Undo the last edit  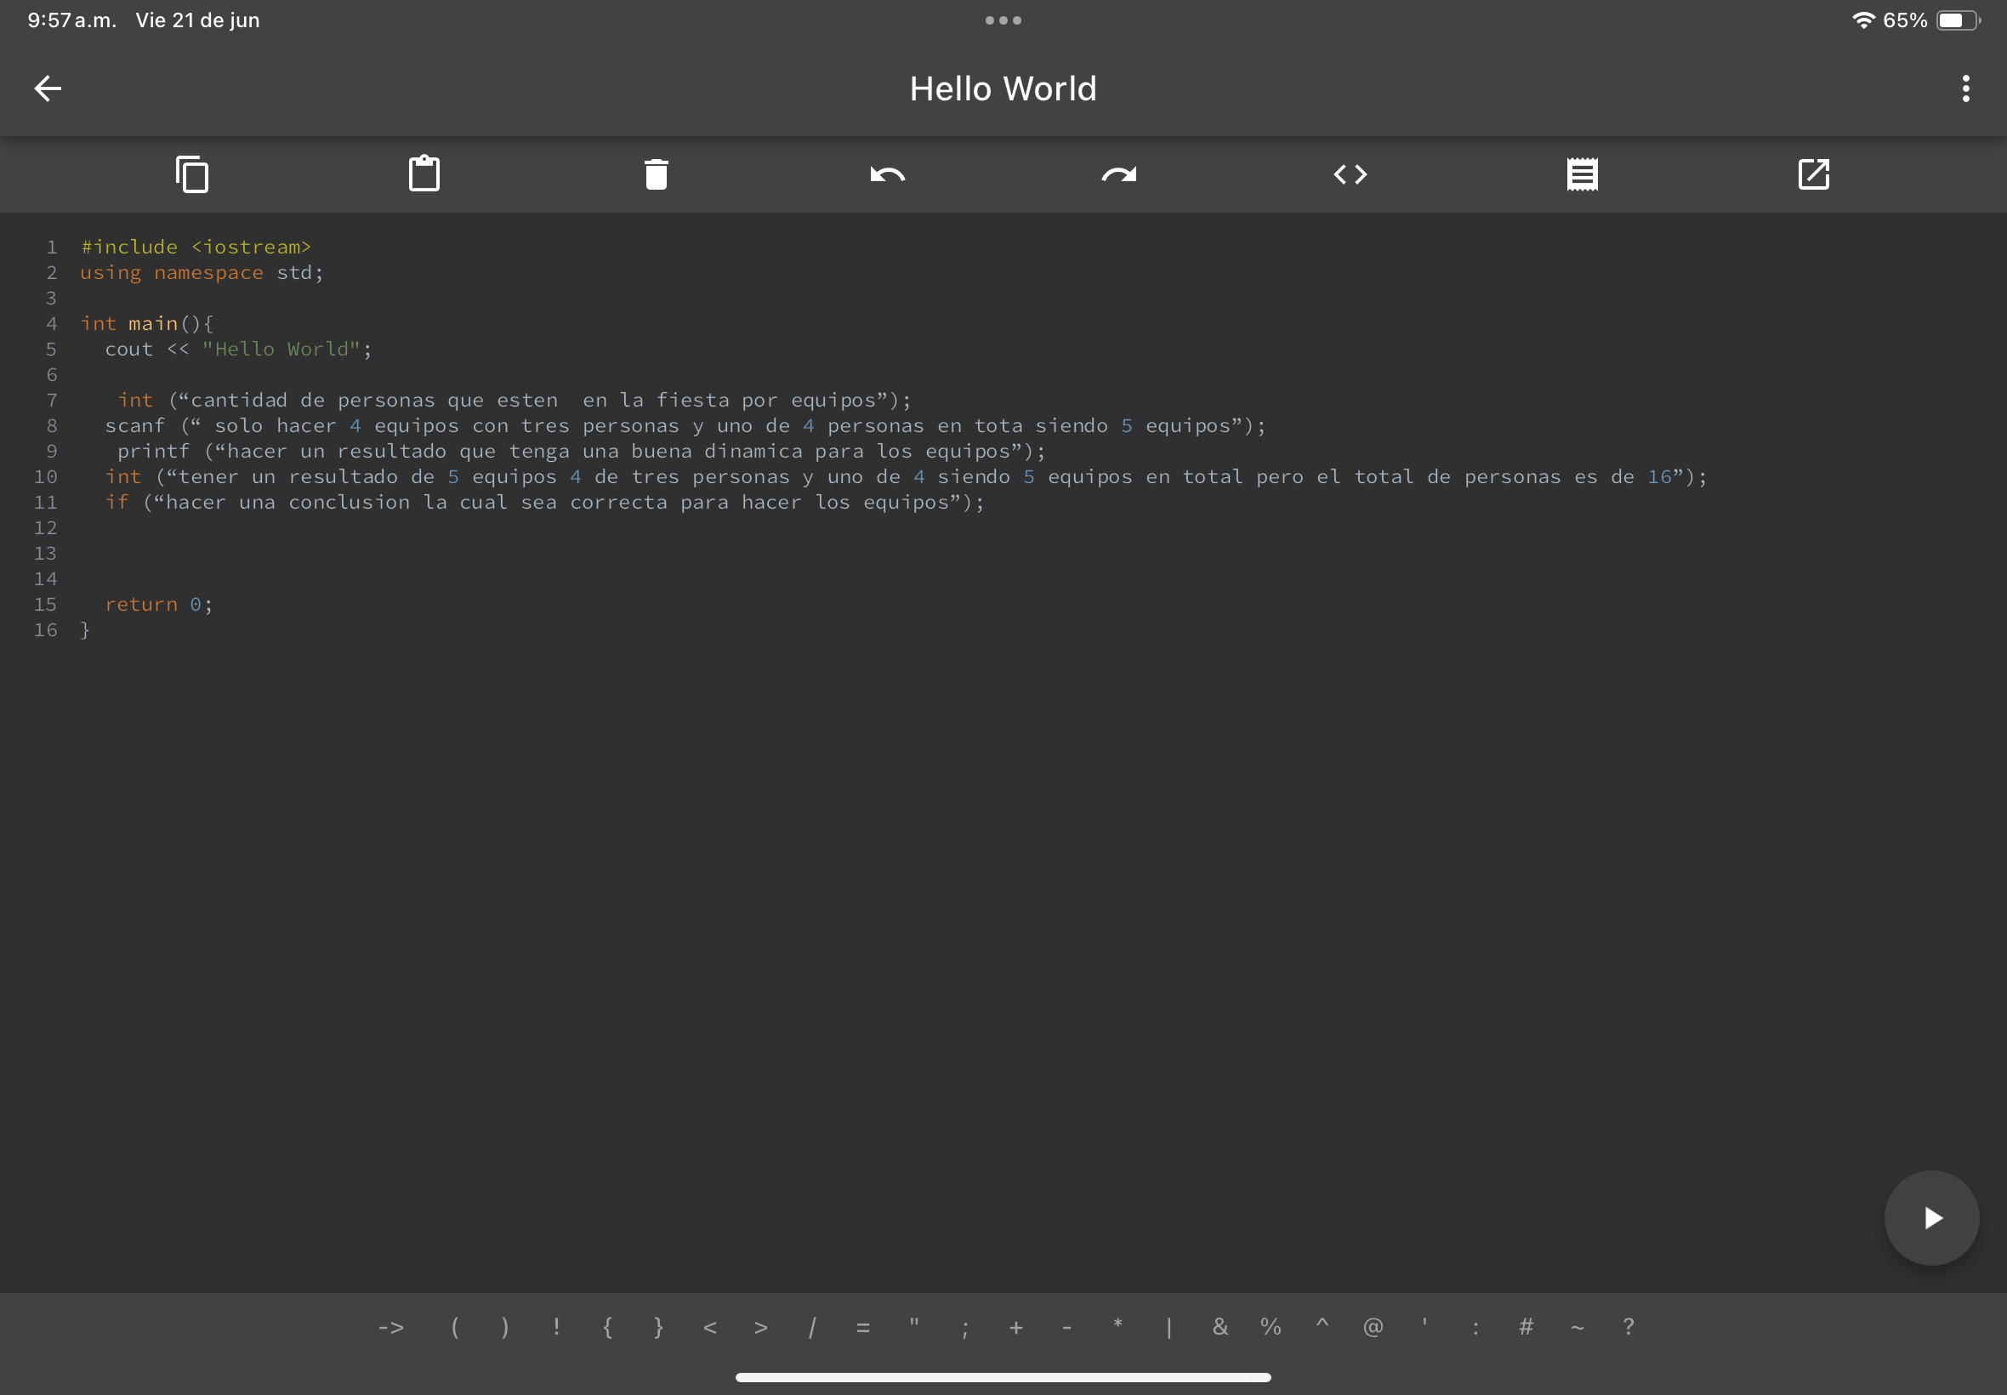coord(887,174)
